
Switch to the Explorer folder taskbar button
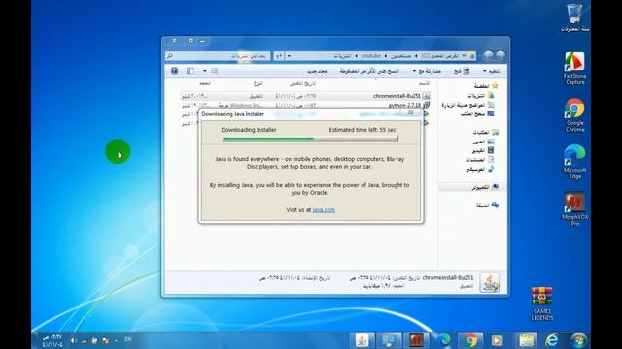tap(526, 340)
